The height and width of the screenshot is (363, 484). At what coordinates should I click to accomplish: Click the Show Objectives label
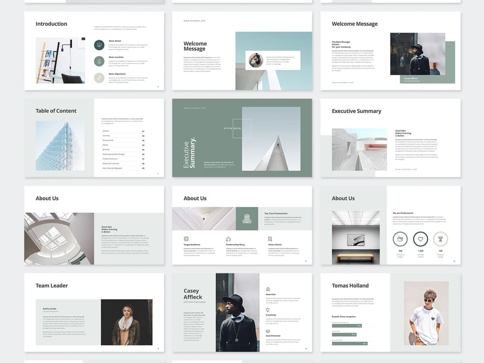(117, 74)
